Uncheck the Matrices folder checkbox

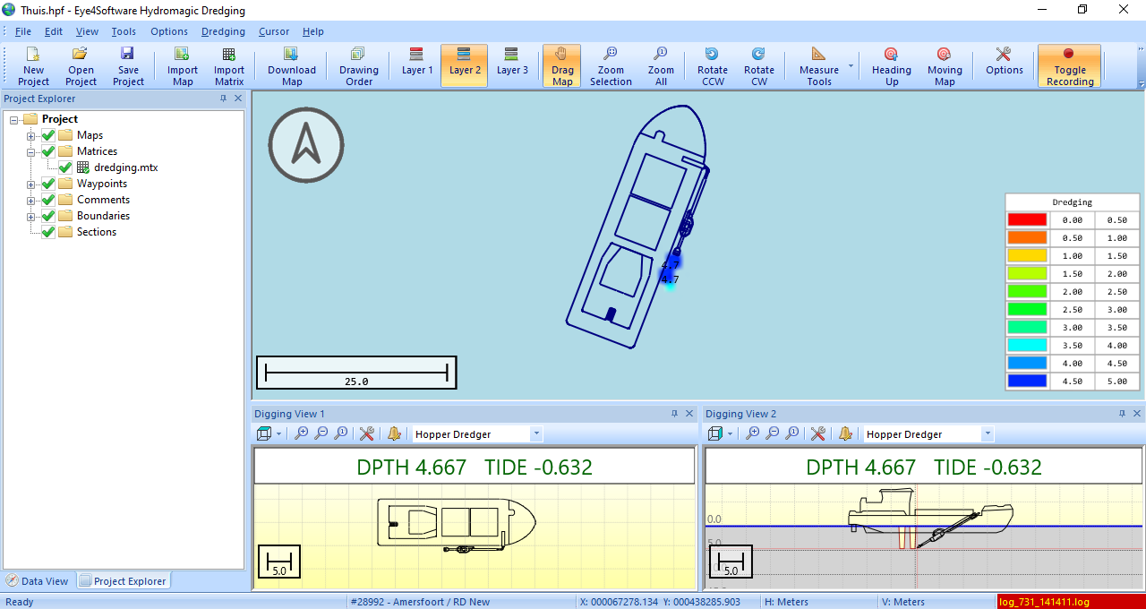click(x=48, y=151)
